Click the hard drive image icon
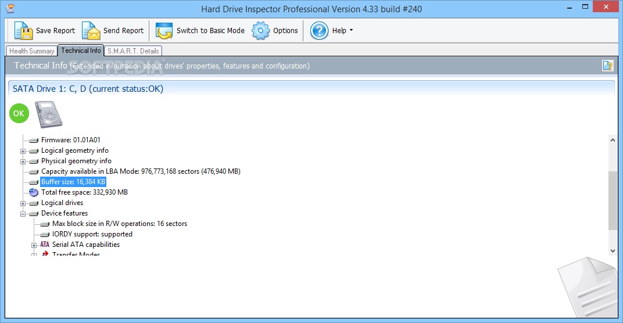623x323 pixels. coord(49,114)
